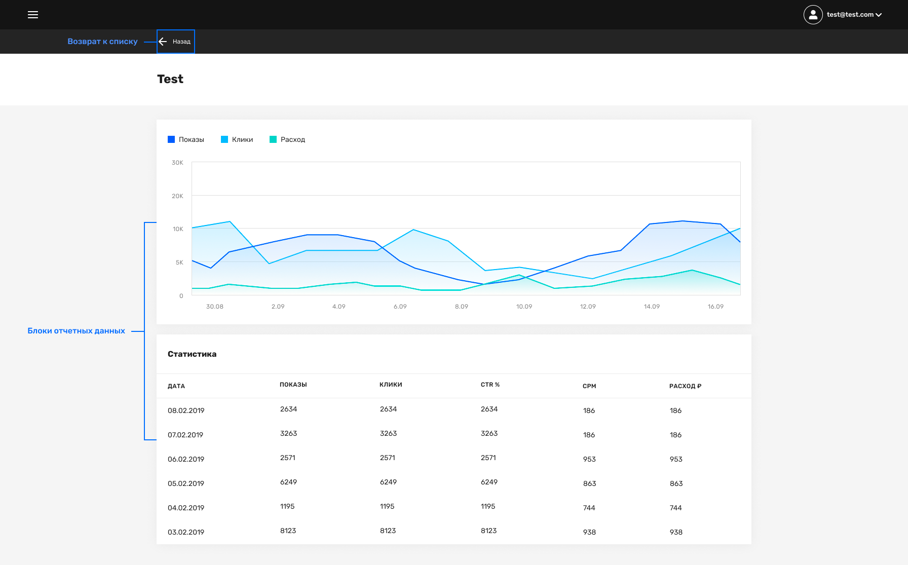Click the Показы legend label

(x=192, y=139)
